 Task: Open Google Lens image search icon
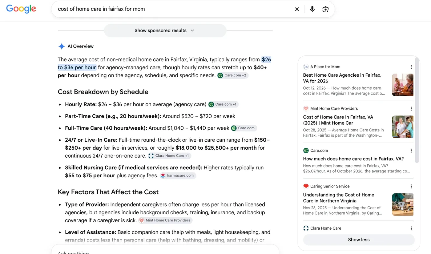click(x=325, y=9)
